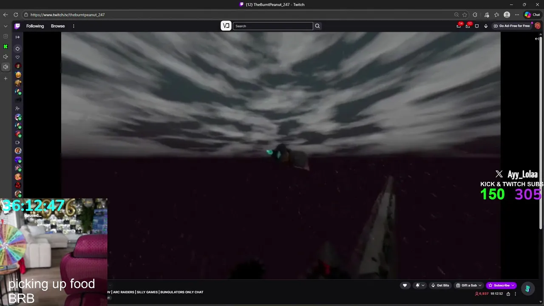Click the Twitch search input field
The image size is (544, 306).
click(273, 26)
